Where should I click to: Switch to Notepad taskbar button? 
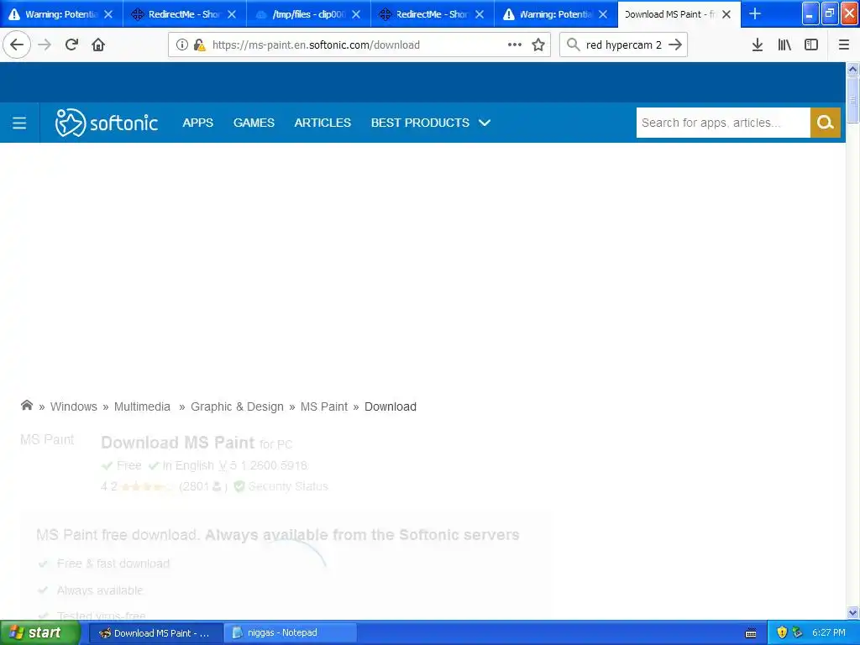click(291, 632)
